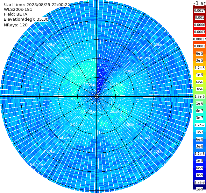206x193 pixels.
Task: Click the Field: BETA label
Action: (16, 14)
